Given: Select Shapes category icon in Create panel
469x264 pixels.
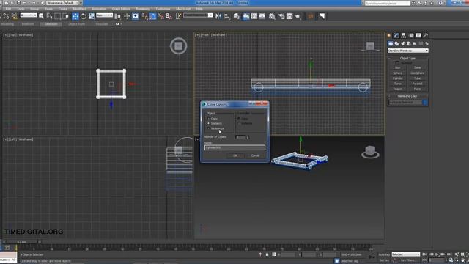Looking at the screenshot, I should point(396,44).
